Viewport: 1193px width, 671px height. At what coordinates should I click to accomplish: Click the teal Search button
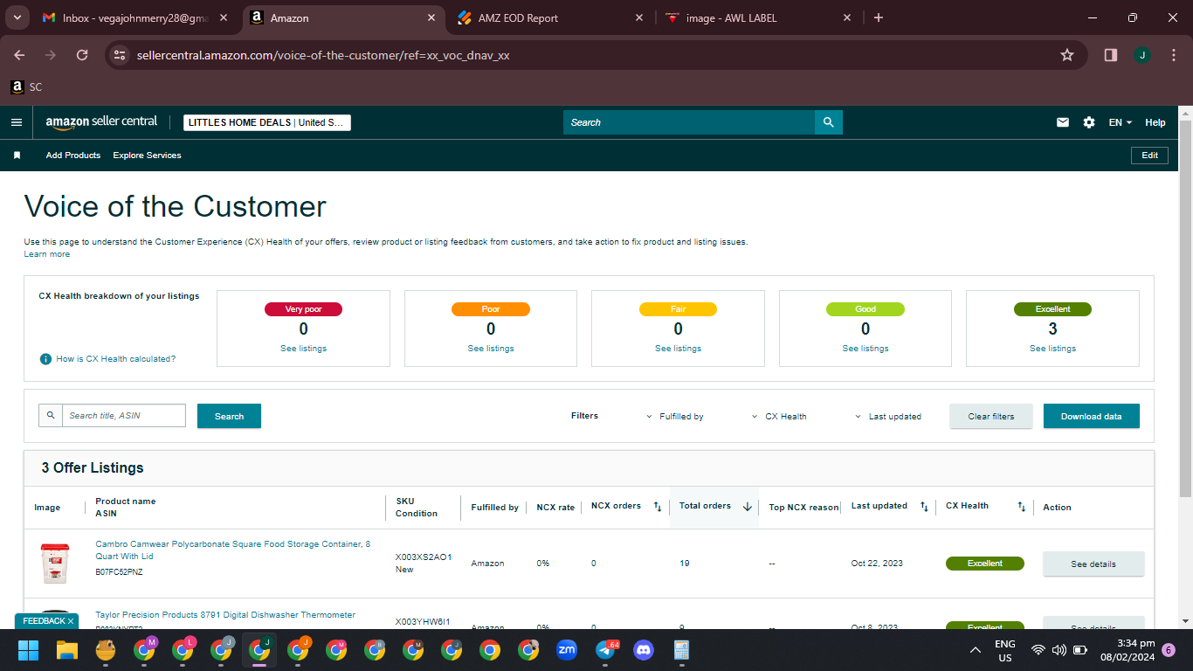pyautogui.click(x=229, y=416)
